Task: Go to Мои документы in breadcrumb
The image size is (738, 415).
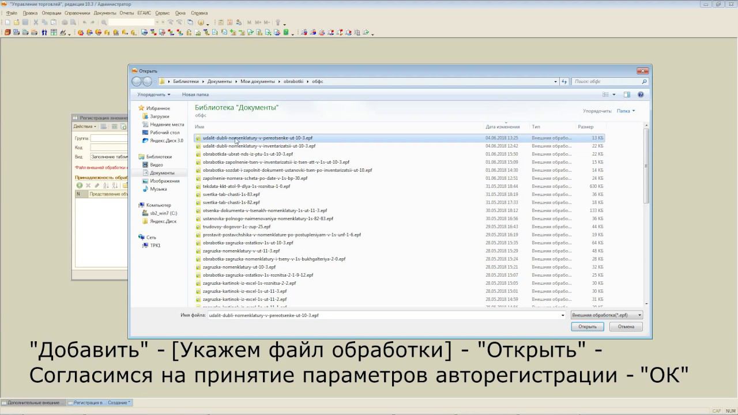Action: (258, 81)
